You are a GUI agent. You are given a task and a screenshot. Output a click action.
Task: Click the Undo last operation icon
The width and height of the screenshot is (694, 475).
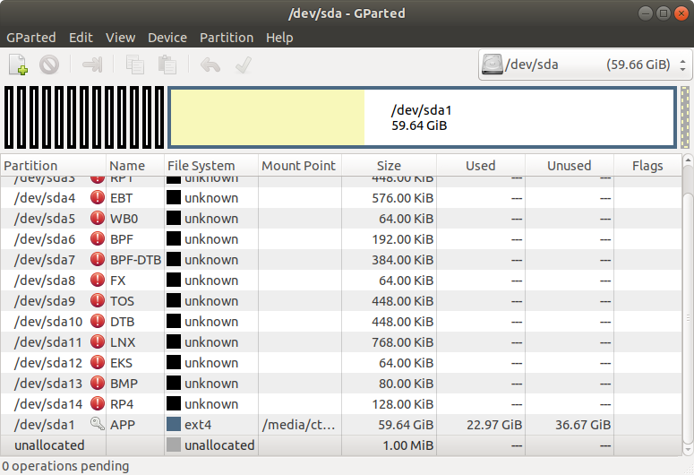(210, 65)
